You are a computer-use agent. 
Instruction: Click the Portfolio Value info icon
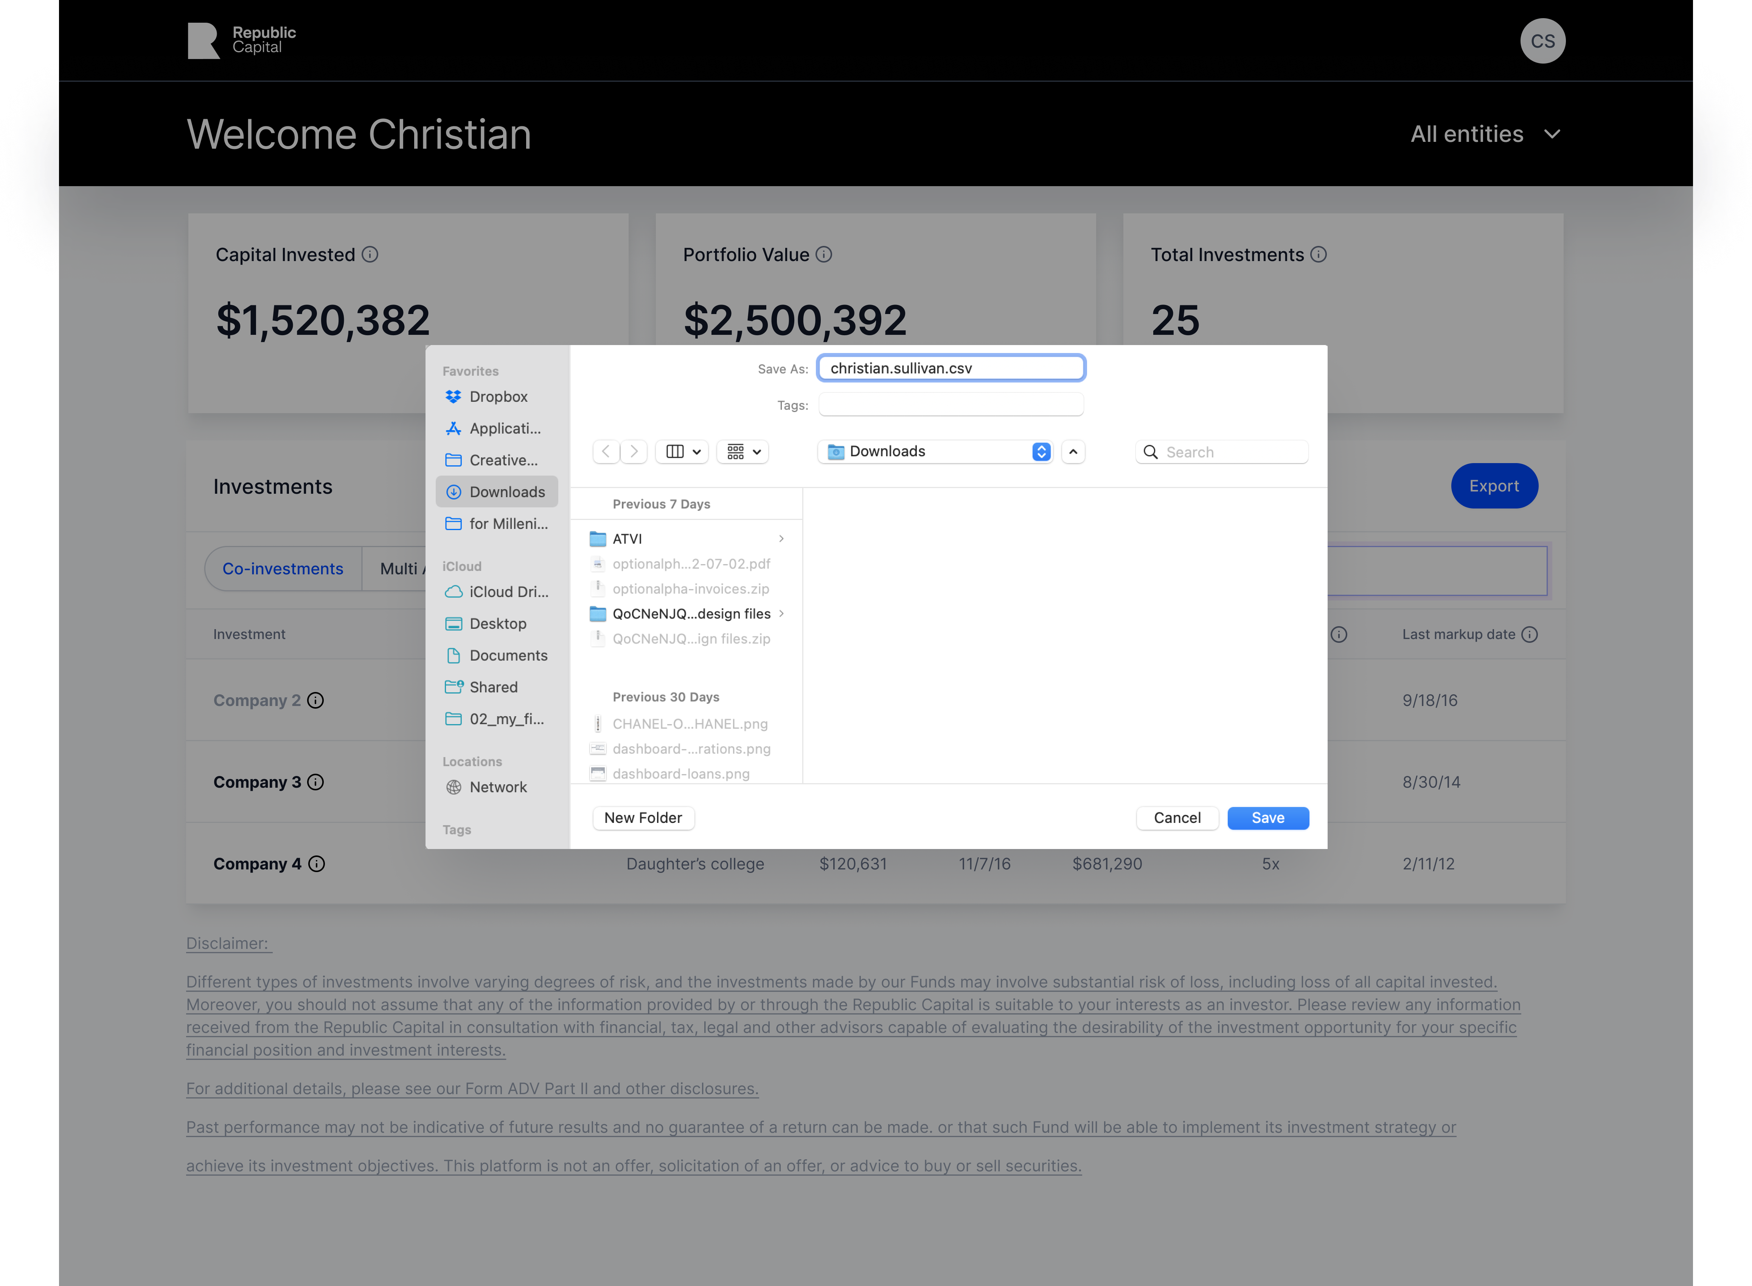click(x=823, y=255)
